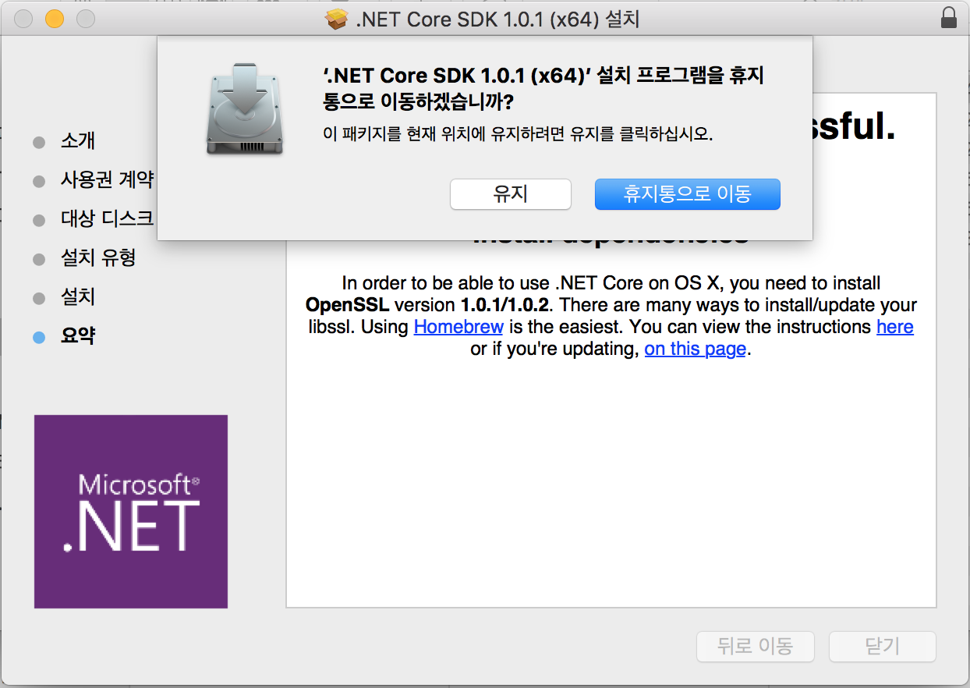Screen dimensions: 970x688
Task: Select the 대상 디스크 step
Action: 107,219
